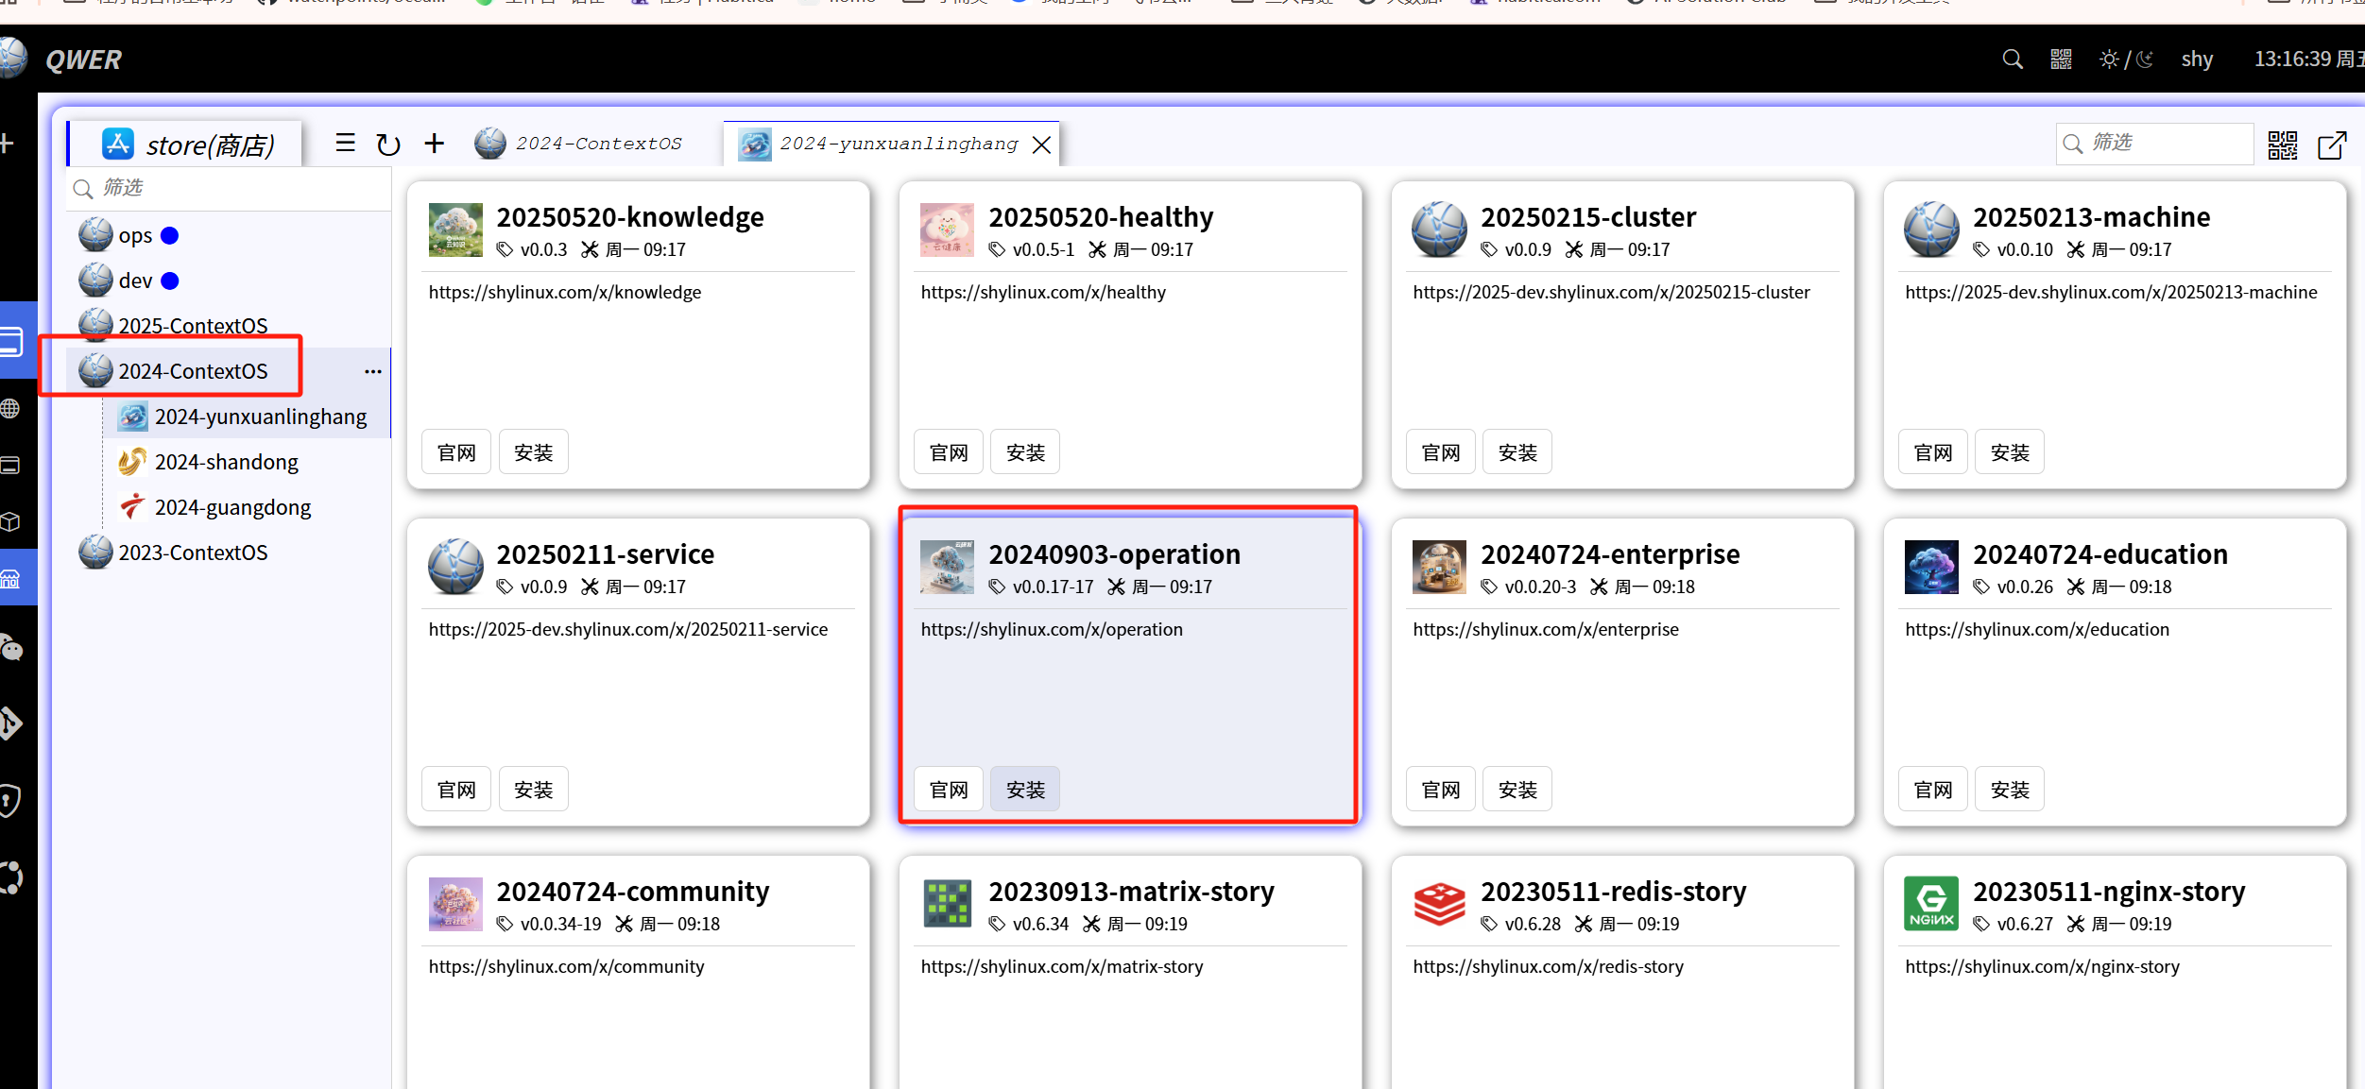
Task: Click the hamburger list menu icon
Action: click(345, 144)
